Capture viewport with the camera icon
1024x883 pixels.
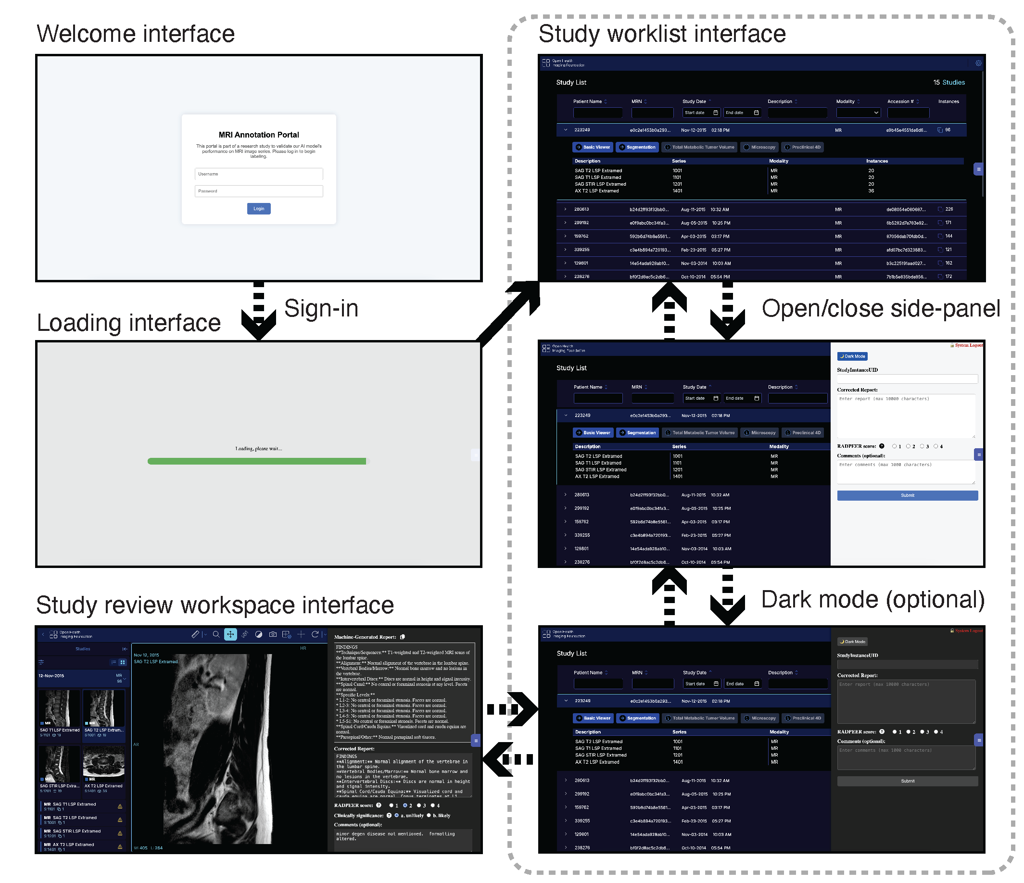click(273, 634)
